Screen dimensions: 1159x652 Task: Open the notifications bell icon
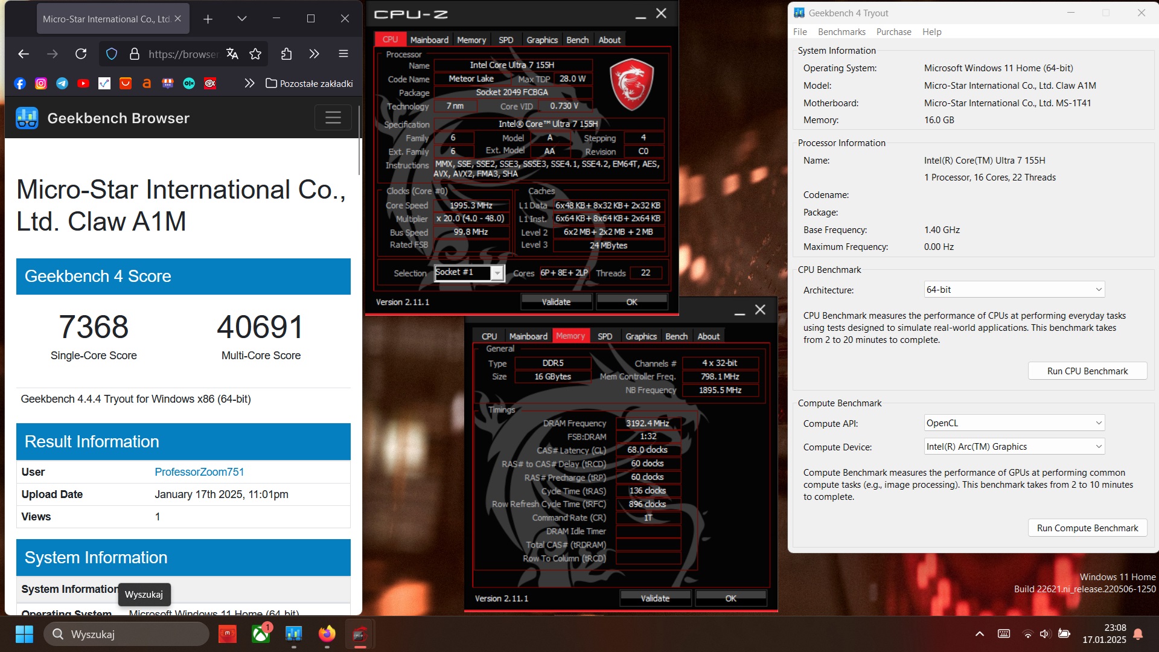tap(1138, 634)
